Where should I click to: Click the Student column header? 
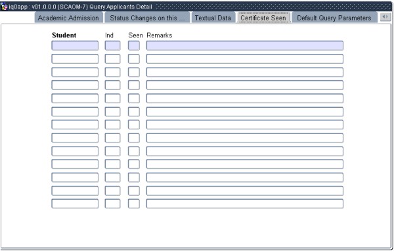point(64,35)
